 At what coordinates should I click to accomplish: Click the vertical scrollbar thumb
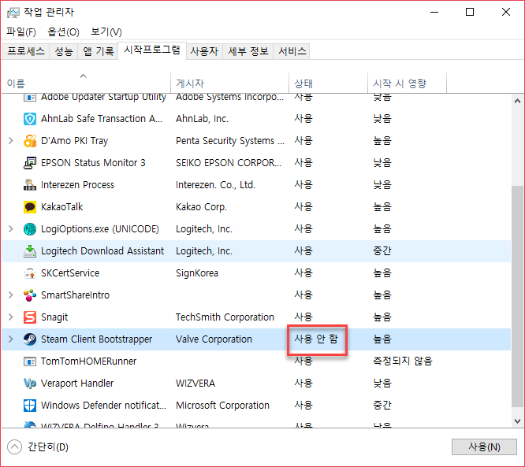click(517, 297)
